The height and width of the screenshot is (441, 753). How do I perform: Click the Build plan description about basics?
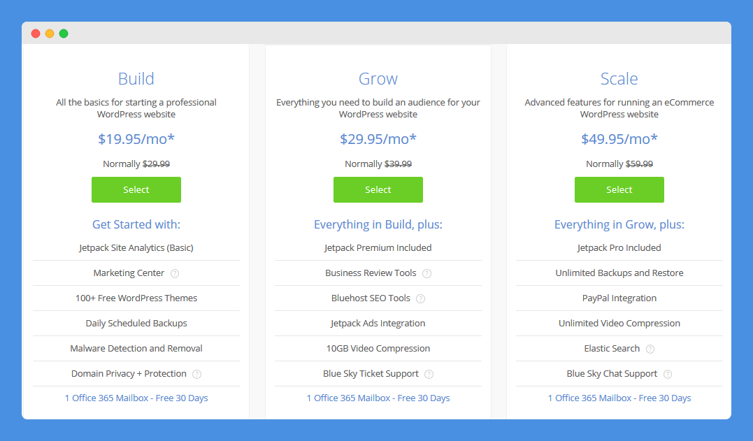pos(136,108)
